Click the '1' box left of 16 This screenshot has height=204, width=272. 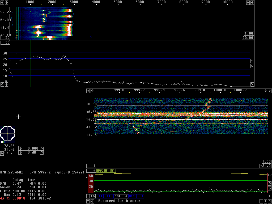[x=88, y=196]
